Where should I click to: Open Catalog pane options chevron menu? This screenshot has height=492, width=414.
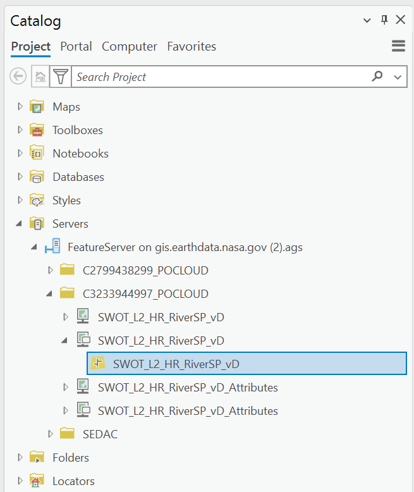click(x=367, y=20)
